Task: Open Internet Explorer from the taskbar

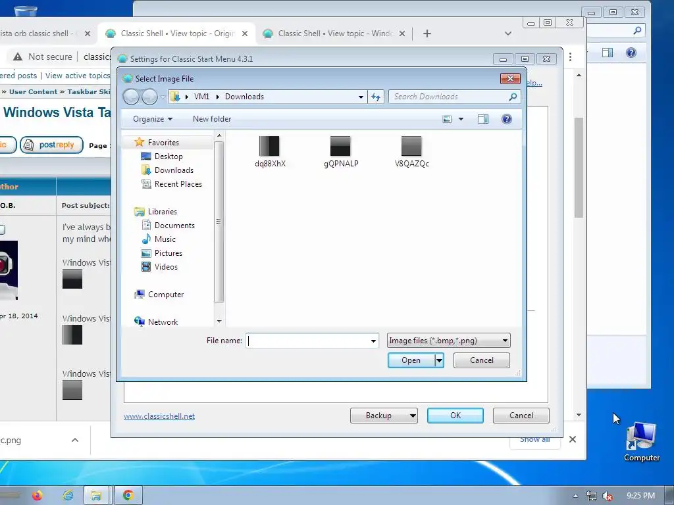Action: coord(68,495)
